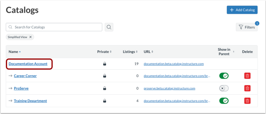266x114 pixels.
Task: Sort table by Name column
Action: click(15, 52)
